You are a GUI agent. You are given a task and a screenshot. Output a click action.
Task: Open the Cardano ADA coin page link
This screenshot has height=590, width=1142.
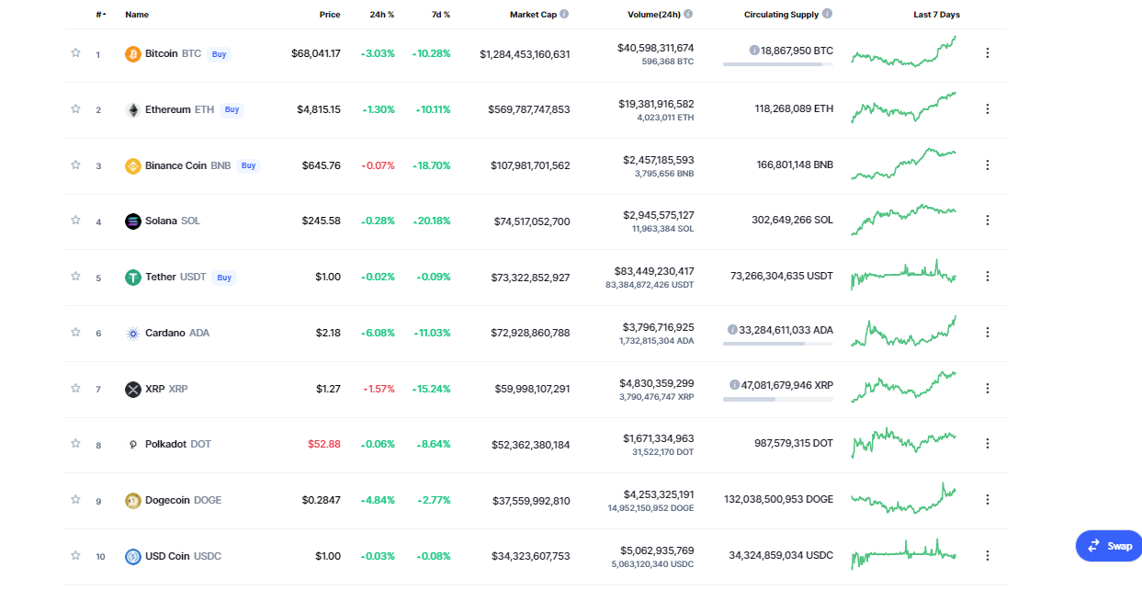click(177, 333)
